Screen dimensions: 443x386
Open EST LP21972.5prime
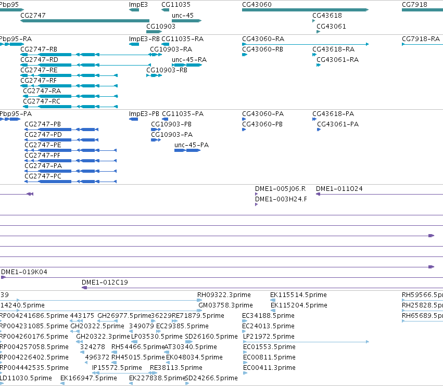point(269,337)
